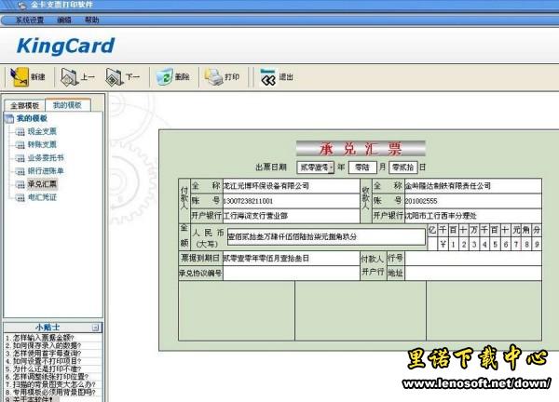Open tip 5 为什么还是打印不准?

[x=44, y=368]
